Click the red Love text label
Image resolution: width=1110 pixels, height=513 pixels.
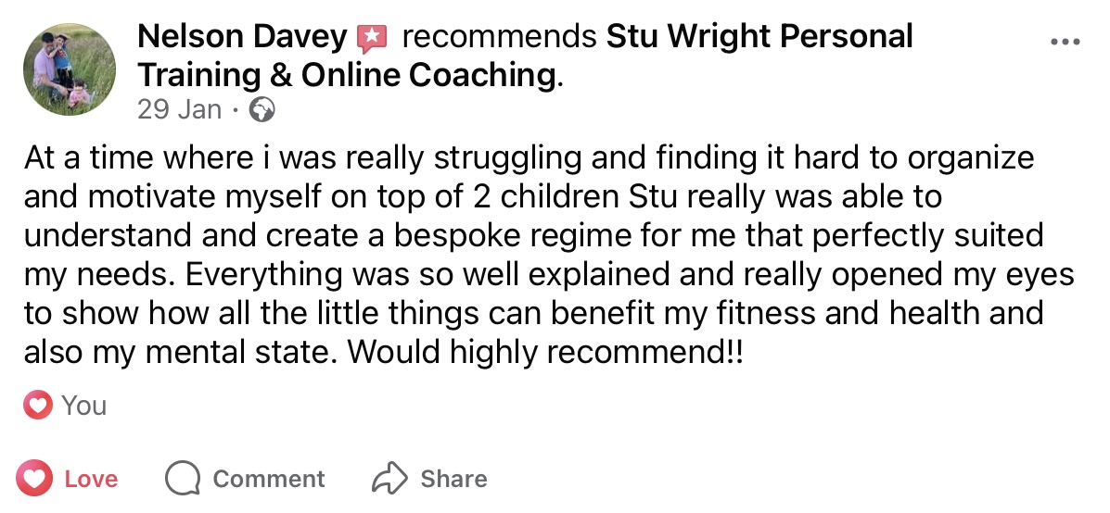91,479
